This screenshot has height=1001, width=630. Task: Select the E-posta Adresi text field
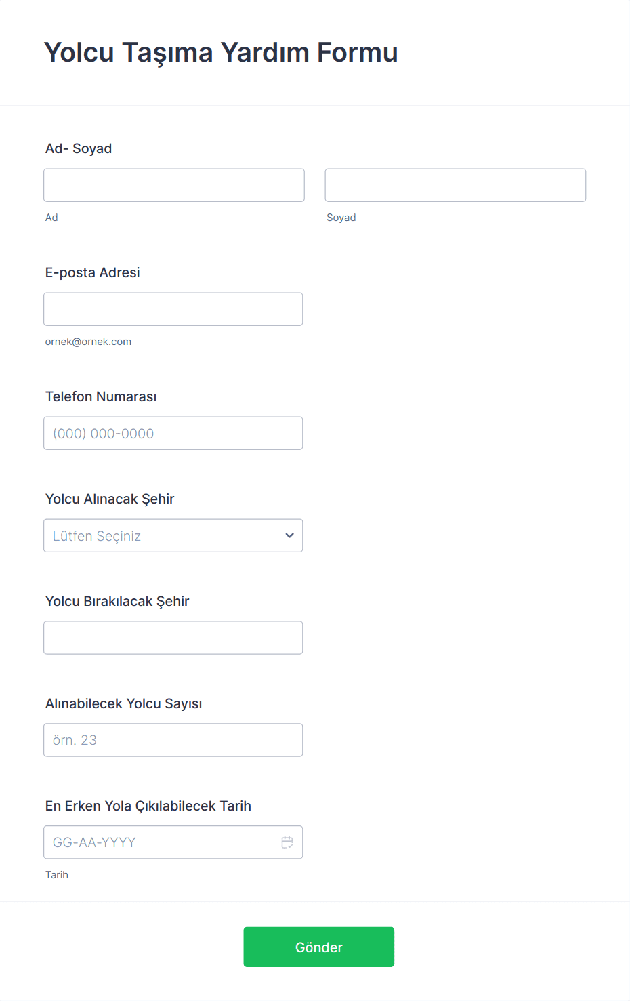click(173, 309)
